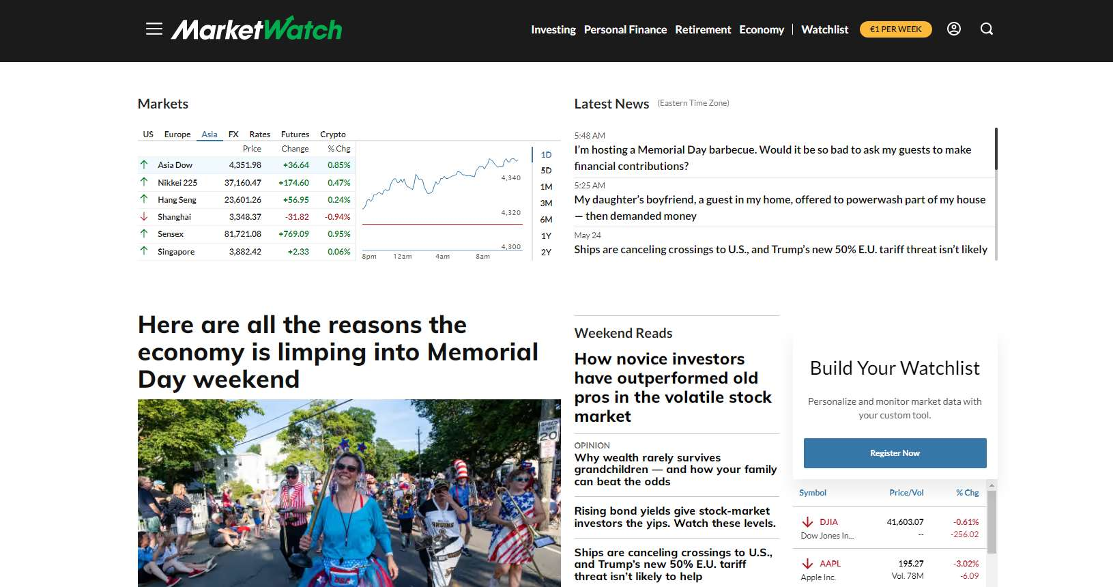Click the up arrow beside Singapore
Image resolution: width=1113 pixels, height=587 pixels.
144,251
